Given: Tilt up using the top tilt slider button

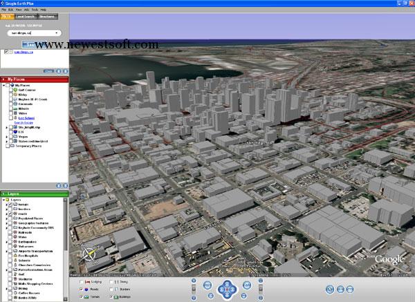Looking at the screenshot, I should (261, 281).
